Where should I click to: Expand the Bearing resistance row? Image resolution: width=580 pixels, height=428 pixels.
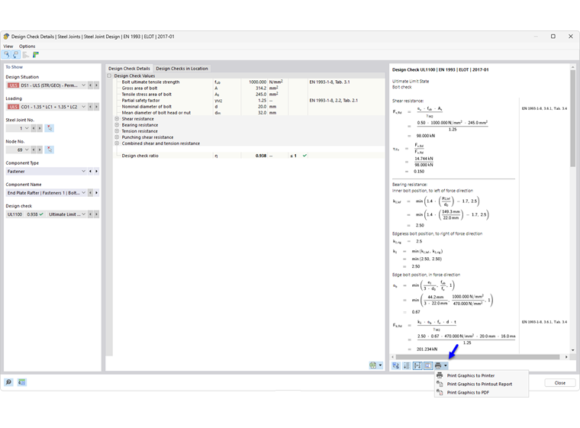click(x=117, y=125)
